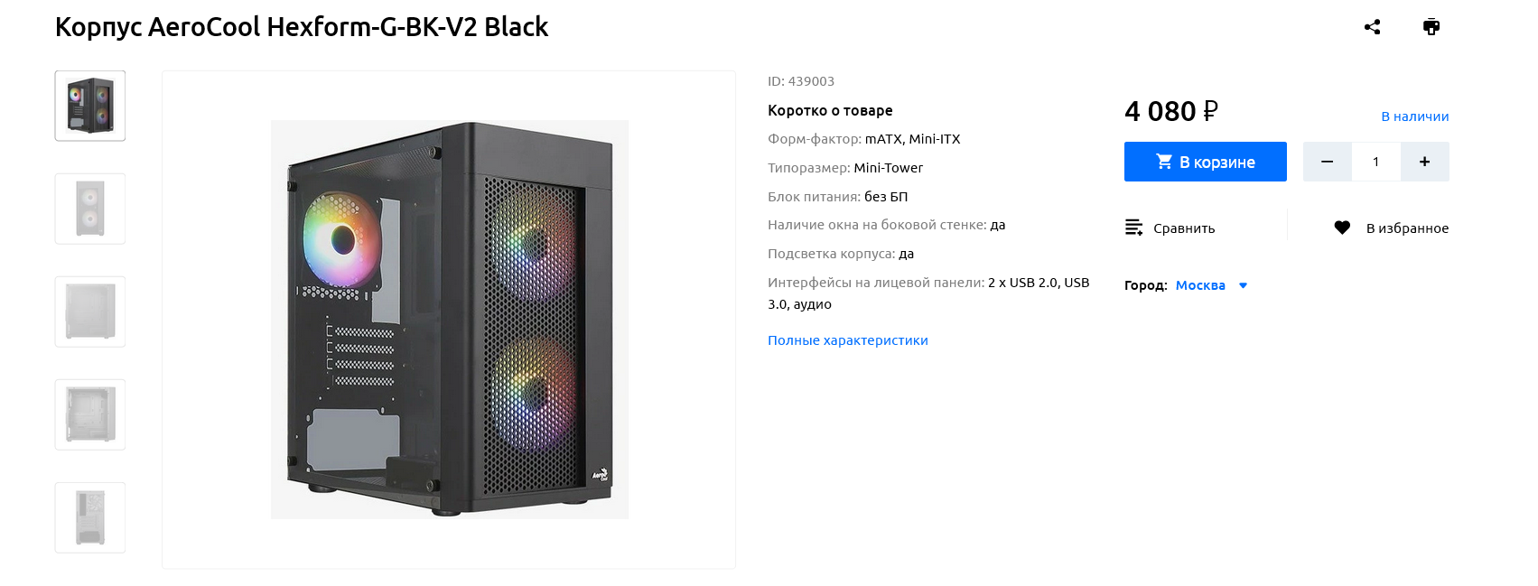This screenshot has width=1538, height=586.
Task: Click the quantity input field
Action: [x=1375, y=162]
